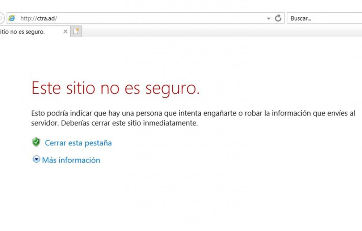Click empty tab strip area right of new tab button
This screenshot has width=362, height=231.
(217, 32)
